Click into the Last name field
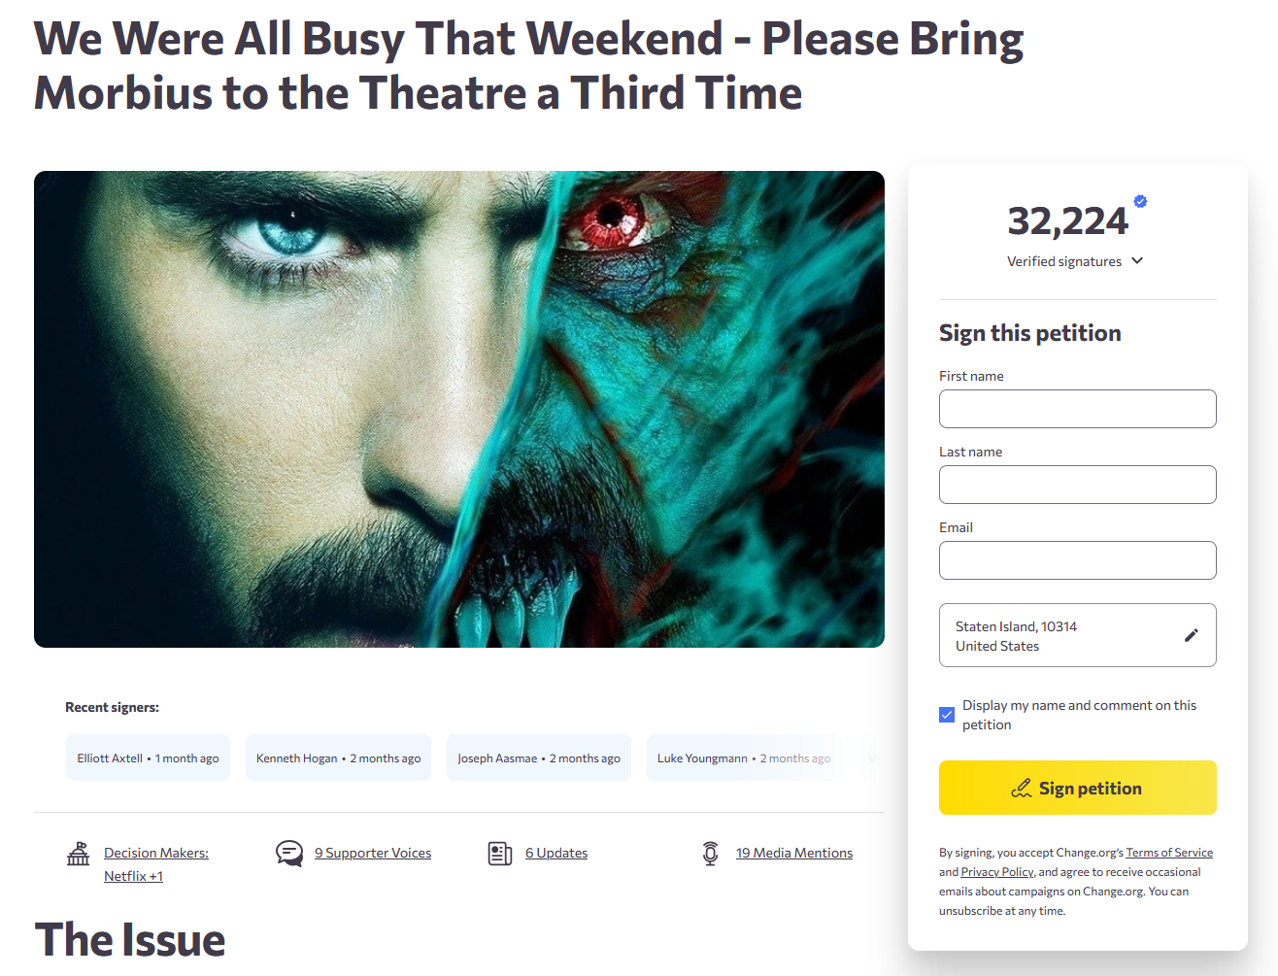 pos(1077,485)
